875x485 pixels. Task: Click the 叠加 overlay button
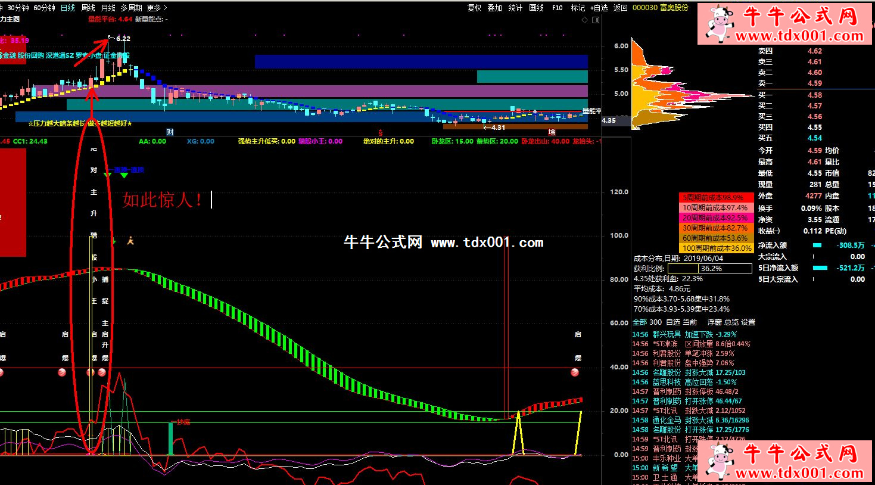pos(495,8)
